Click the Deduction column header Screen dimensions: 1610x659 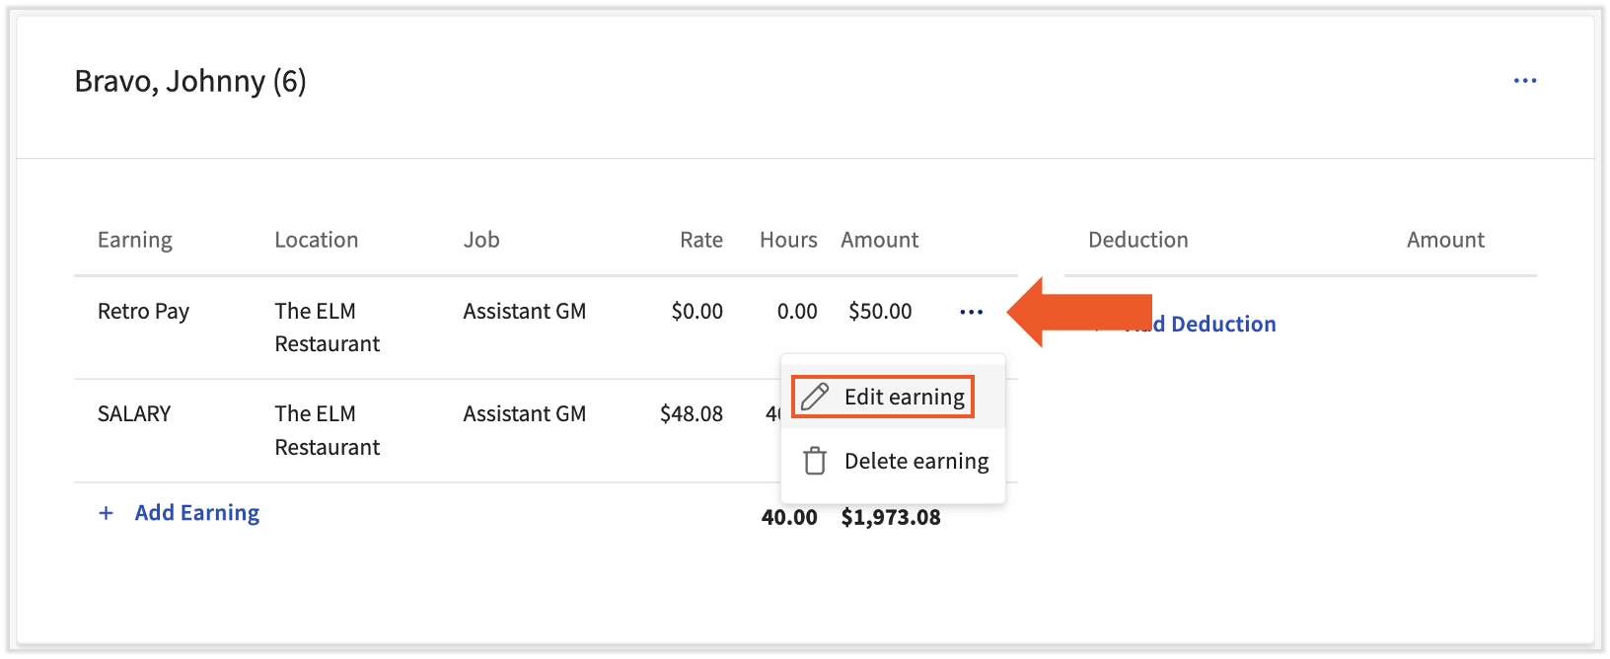click(x=1137, y=240)
